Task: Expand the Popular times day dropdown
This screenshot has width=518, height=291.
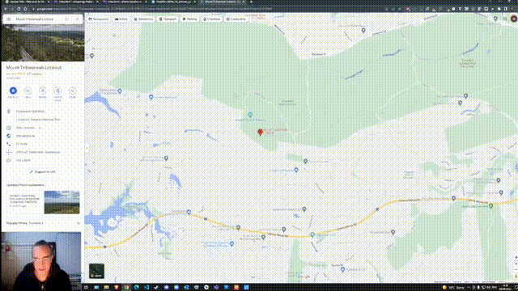Action: 36,223
